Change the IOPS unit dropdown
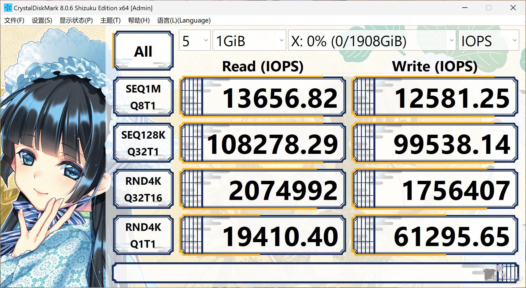This screenshot has height=288, width=526. tap(488, 40)
